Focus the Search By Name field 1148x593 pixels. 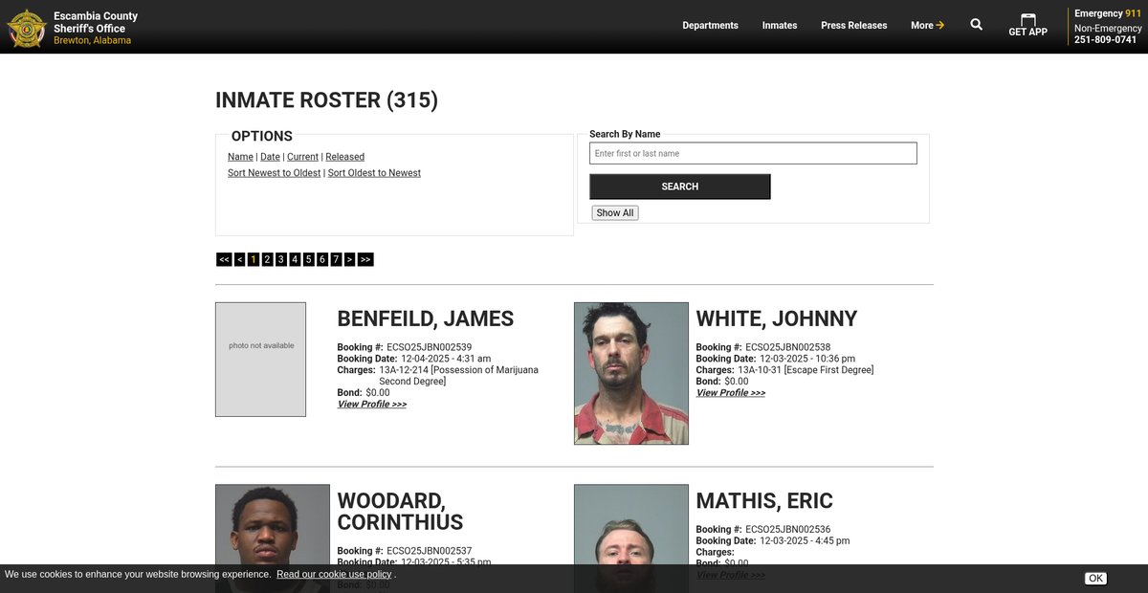pos(753,153)
